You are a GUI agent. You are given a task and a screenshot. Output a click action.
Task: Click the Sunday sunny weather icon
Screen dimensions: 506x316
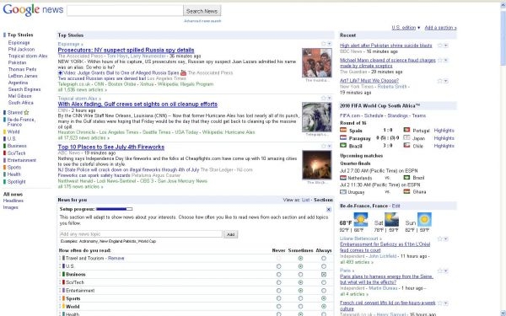coord(424,220)
